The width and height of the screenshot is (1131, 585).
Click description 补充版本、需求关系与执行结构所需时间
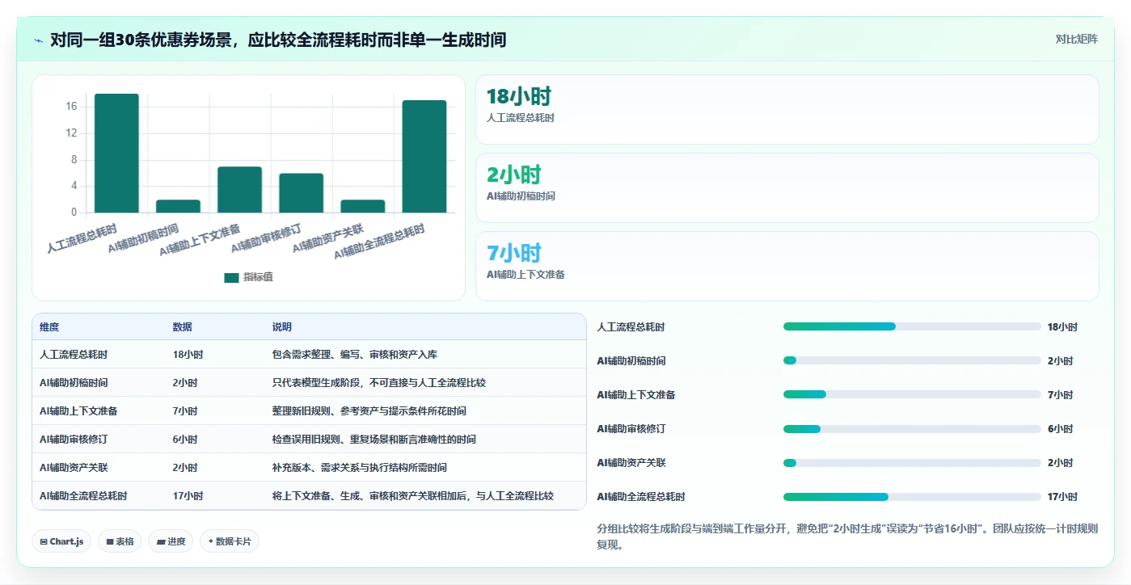(x=360, y=468)
